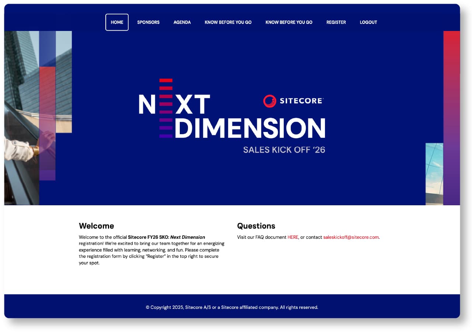
Task: Log out using the Logout link
Action: click(368, 22)
